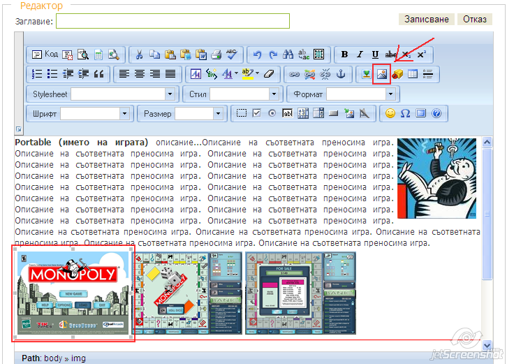Click the Print icon
This screenshot has height=364, width=507.
click(216, 54)
